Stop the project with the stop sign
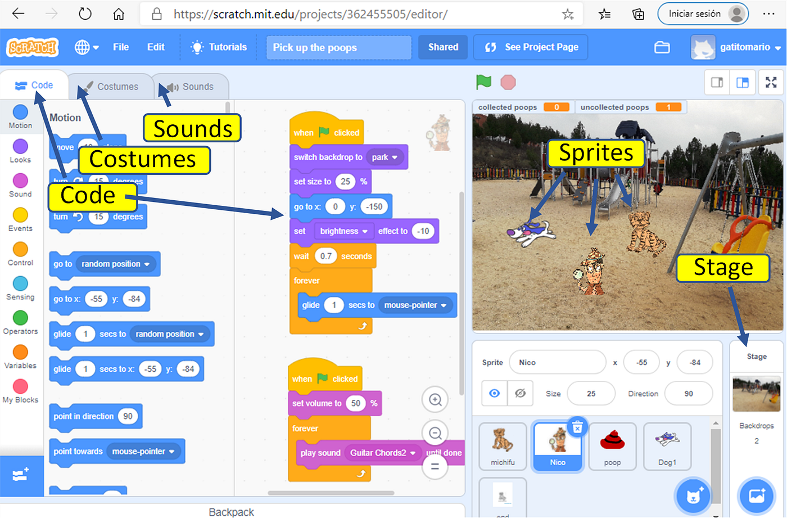 pyautogui.click(x=508, y=82)
